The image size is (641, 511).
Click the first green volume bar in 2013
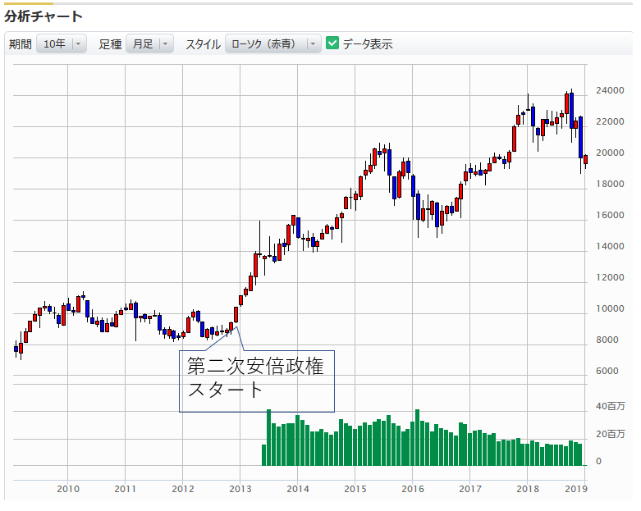pos(263,455)
